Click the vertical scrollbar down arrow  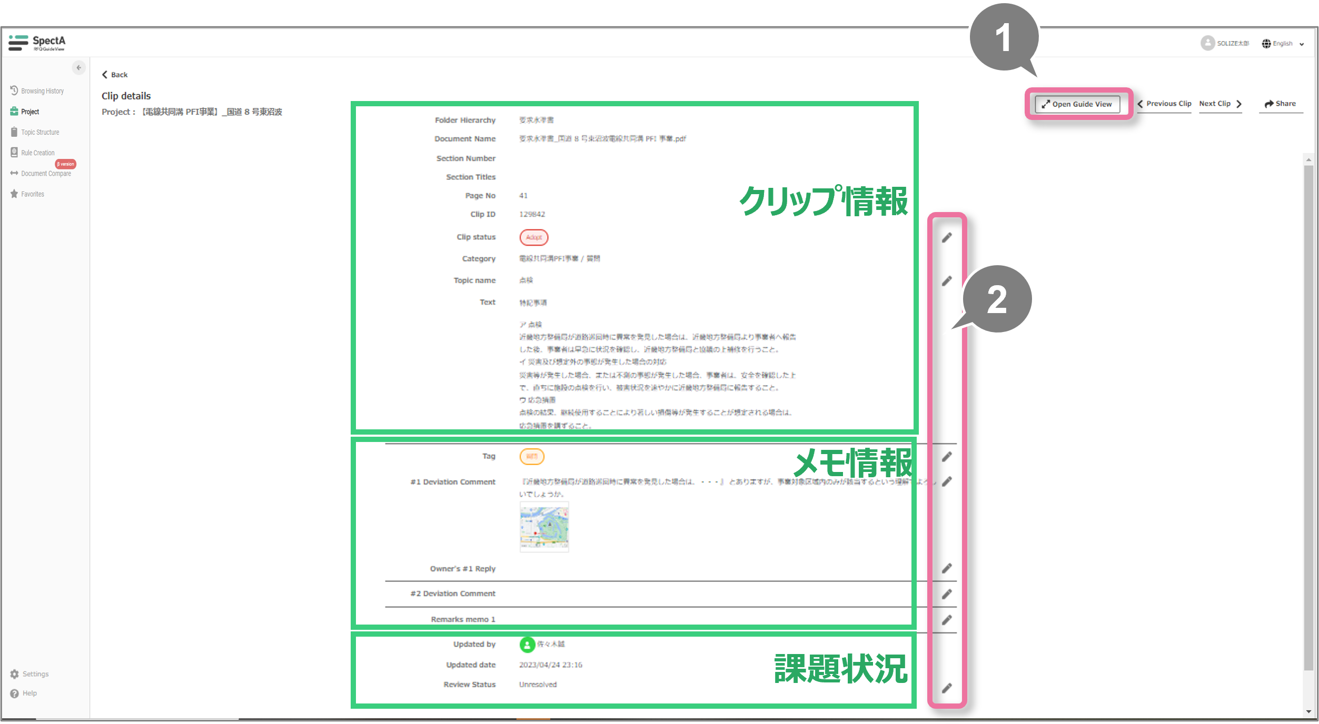pyautogui.click(x=1308, y=711)
